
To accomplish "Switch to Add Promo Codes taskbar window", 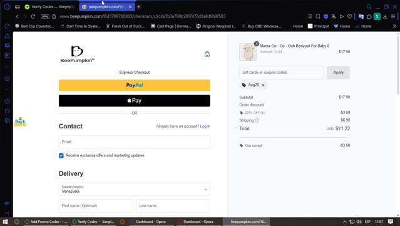I will tap(46, 222).
